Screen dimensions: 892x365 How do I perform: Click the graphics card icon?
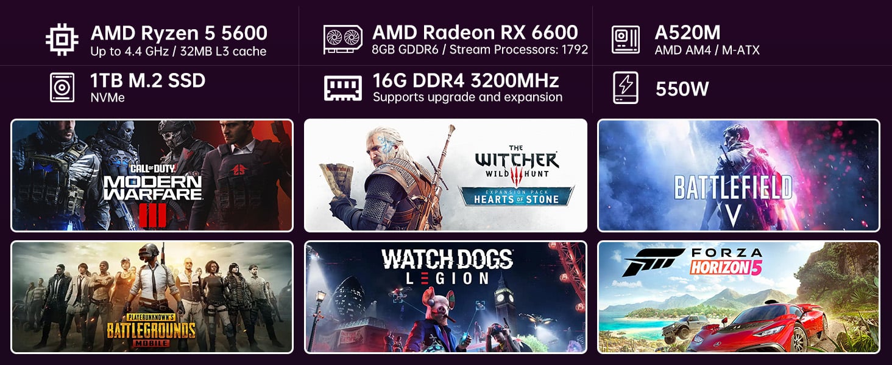[x=343, y=40]
